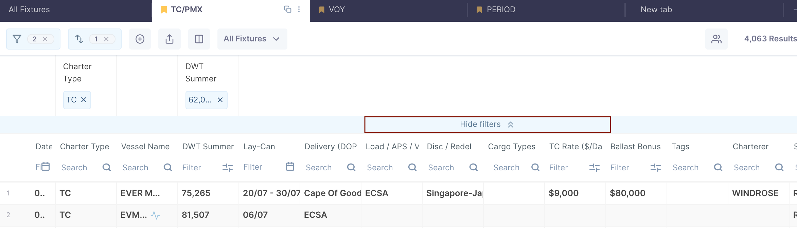
Task: Remove the 62,0... DWT Summer filter chip
Action: pyautogui.click(x=220, y=100)
